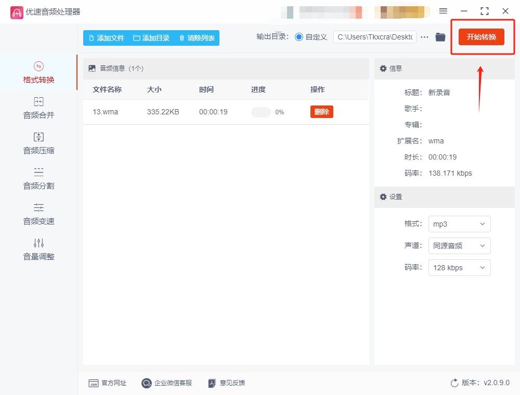Viewport: 520px width, 395px height.
Task: Select the Custom (自定义) output radio button
Action: [x=299, y=37]
